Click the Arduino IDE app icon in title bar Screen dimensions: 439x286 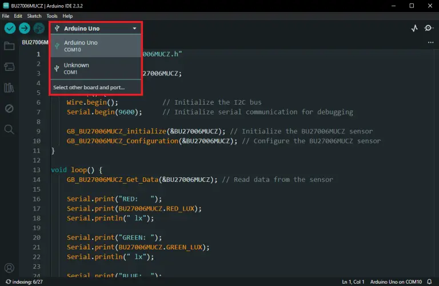tap(6, 6)
